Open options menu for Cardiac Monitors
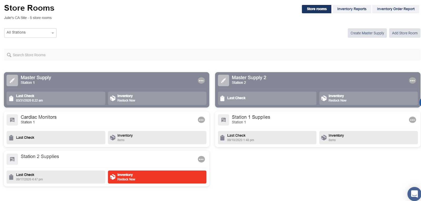The height and width of the screenshot is (201, 421). click(x=201, y=120)
